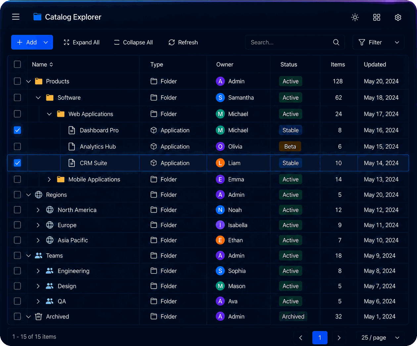Click the Archived trash icon

pos(39,317)
